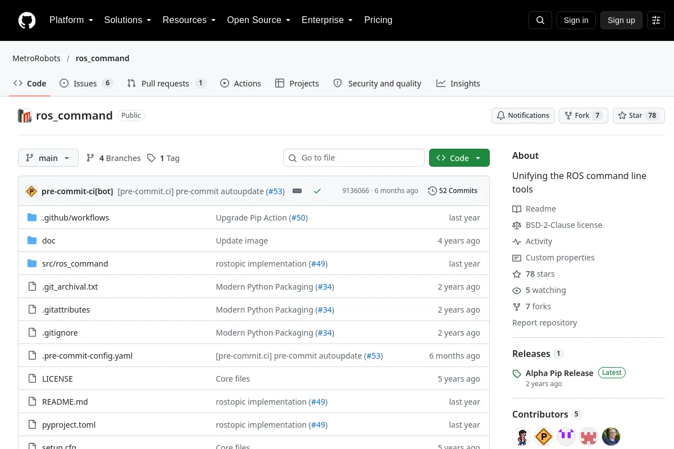Click the src/ros_command folder icon
The image size is (674, 449).
pos(32,264)
